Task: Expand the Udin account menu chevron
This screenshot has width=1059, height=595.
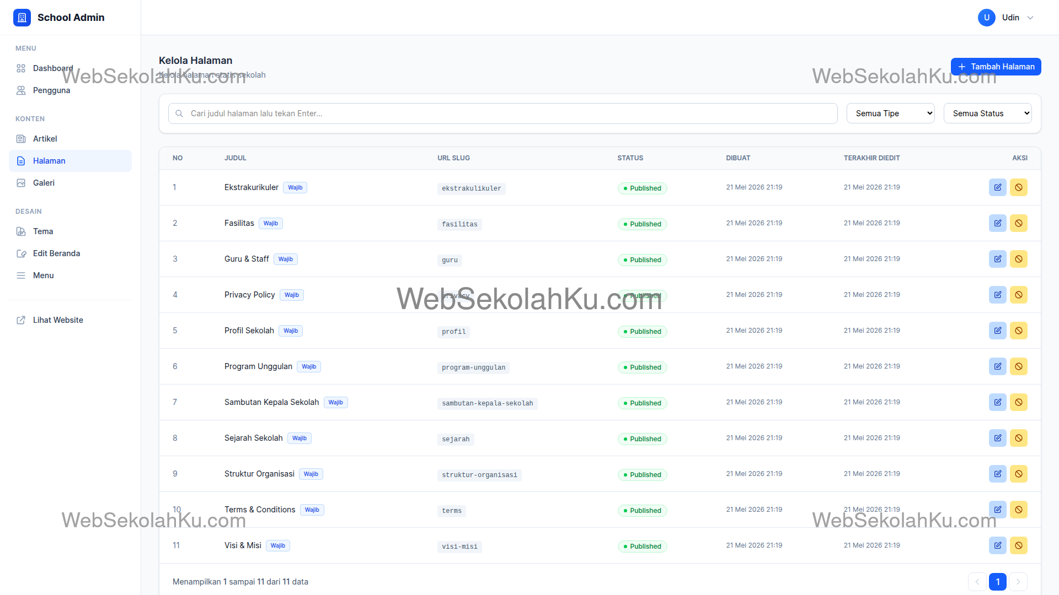Action: (x=1030, y=18)
